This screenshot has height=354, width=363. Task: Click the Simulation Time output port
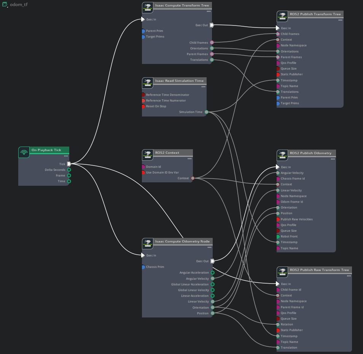[x=207, y=112]
